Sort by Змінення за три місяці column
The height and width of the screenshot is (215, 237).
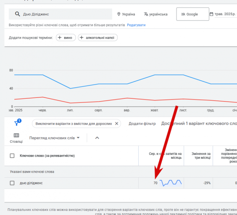coord(201,156)
